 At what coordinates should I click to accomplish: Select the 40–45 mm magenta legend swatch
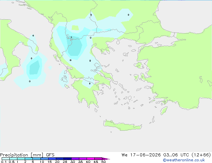click(91, 159)
